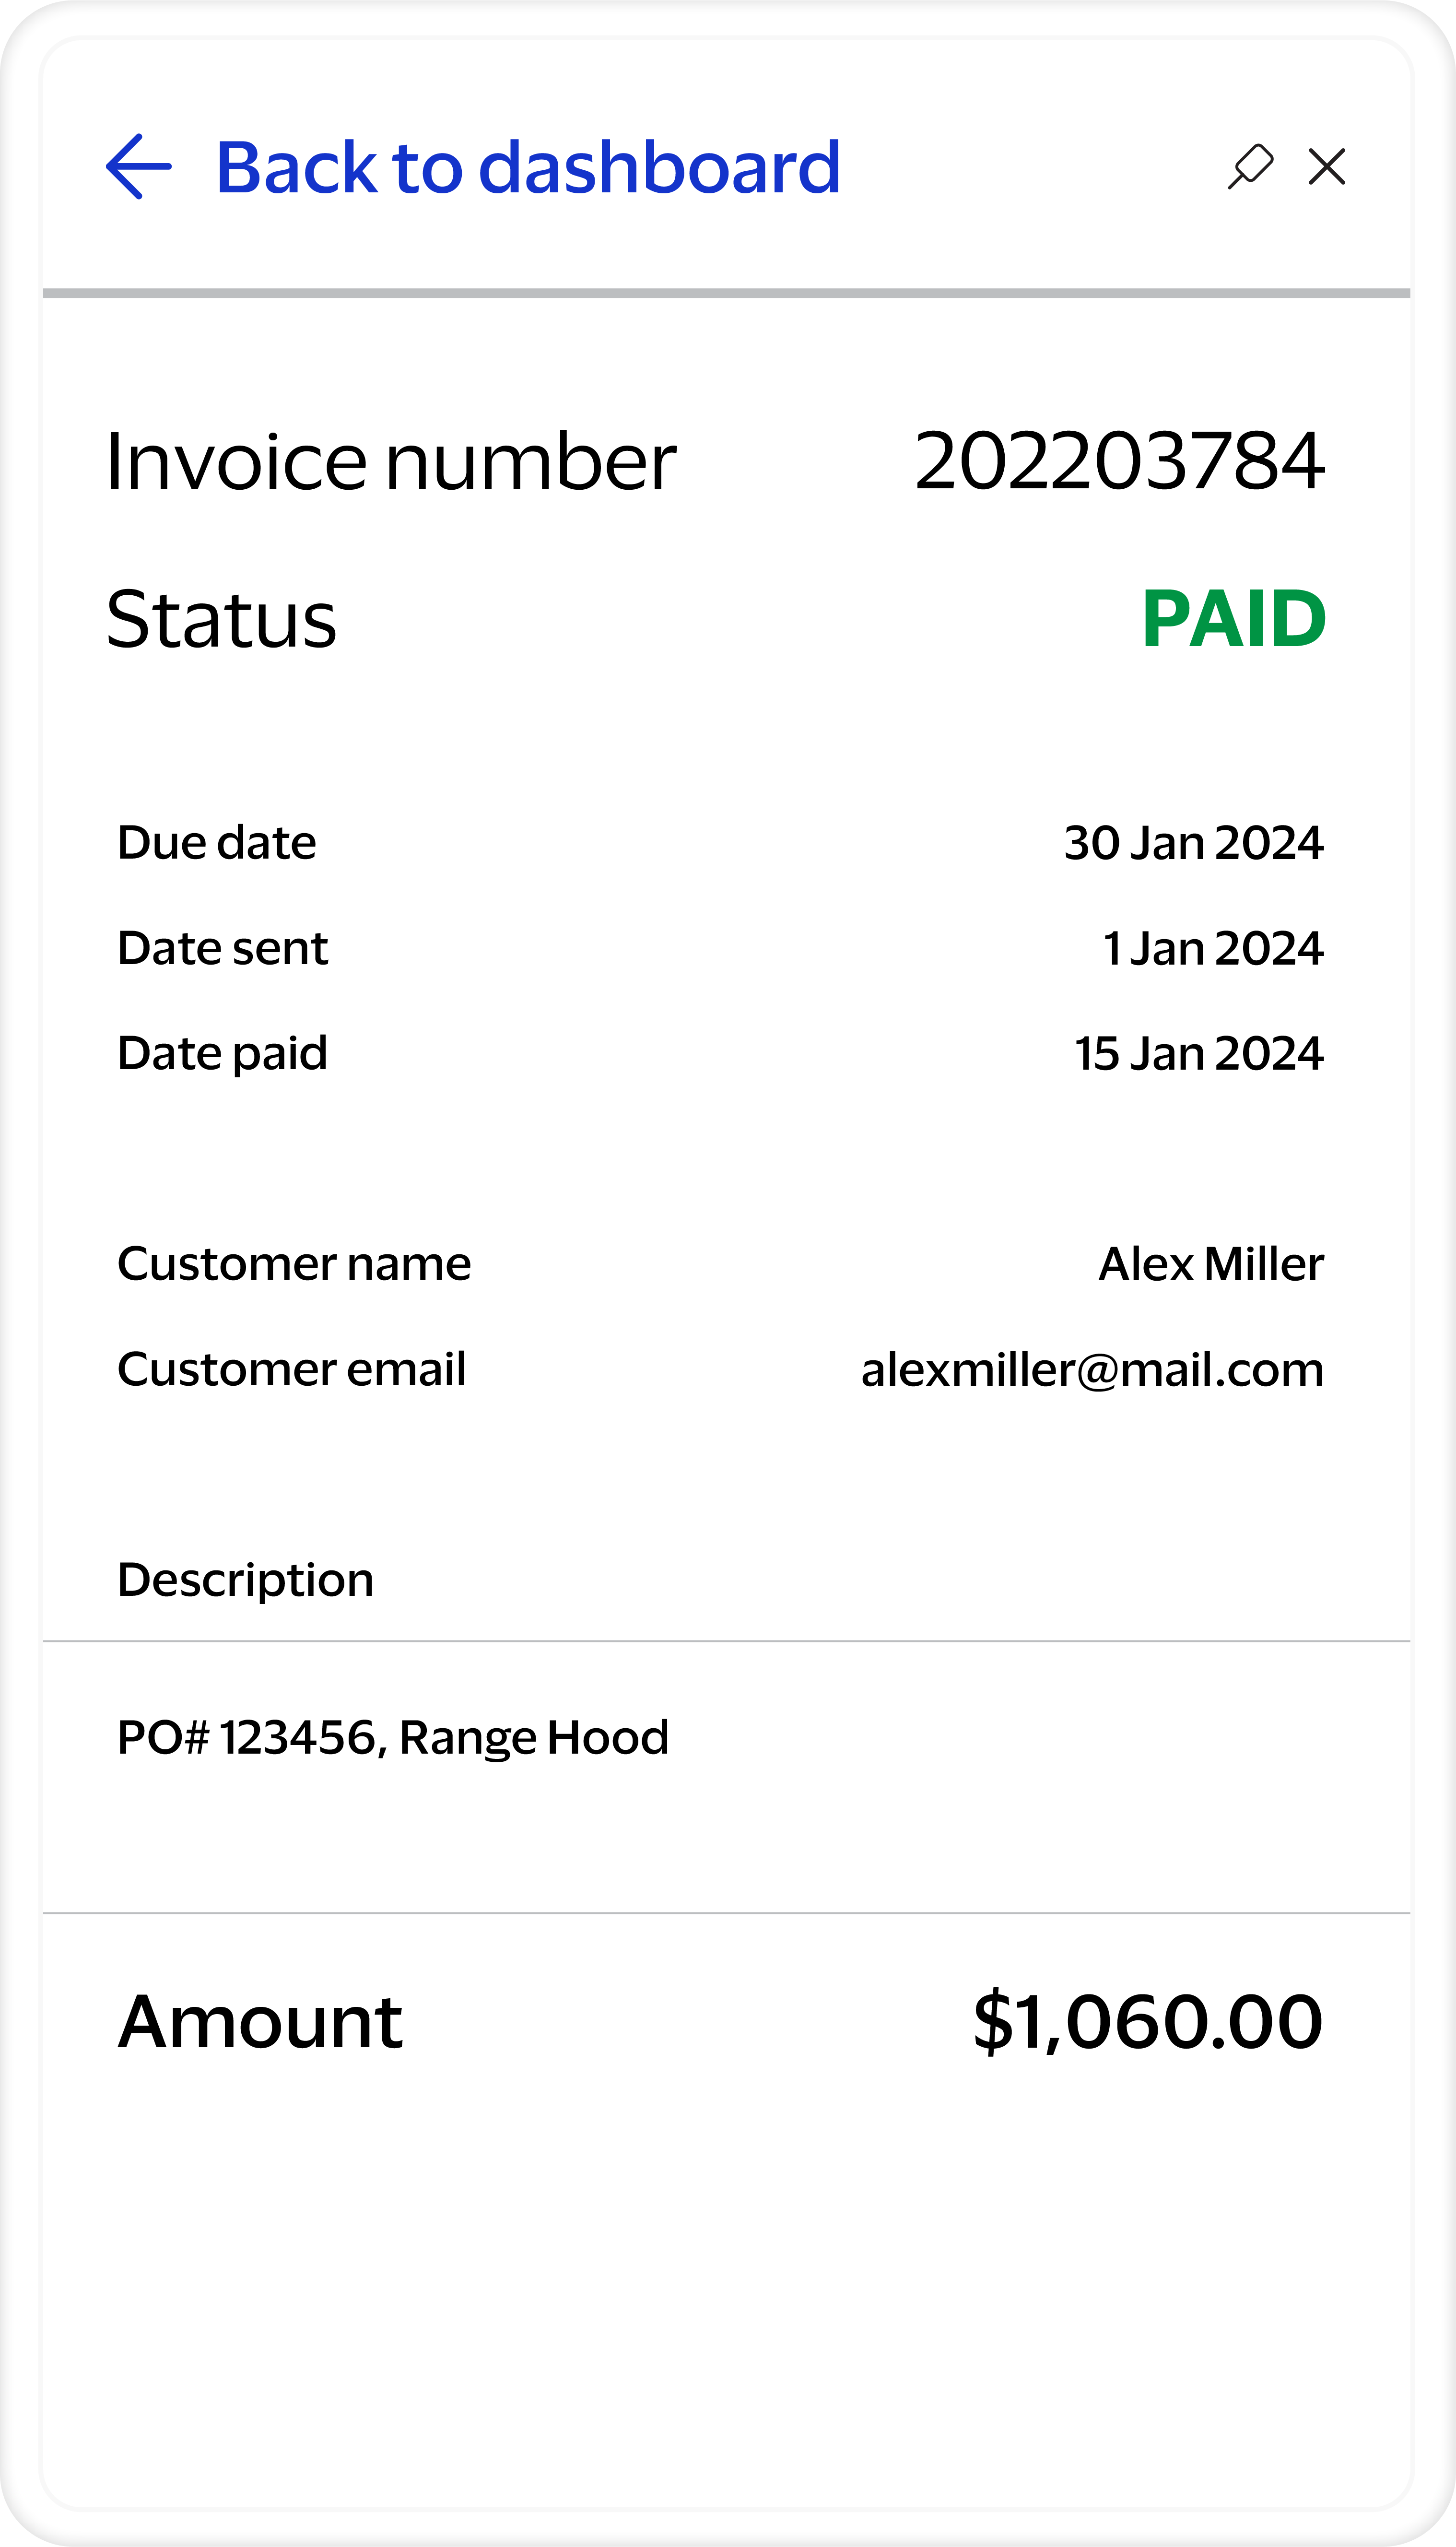Click the back arrow icon
The image size is (1456, 2547).
point(138,167)
